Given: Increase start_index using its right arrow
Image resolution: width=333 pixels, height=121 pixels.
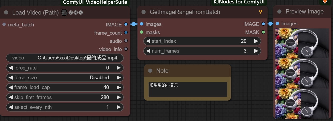Looking at the screenshot, I should click(256, 41).
